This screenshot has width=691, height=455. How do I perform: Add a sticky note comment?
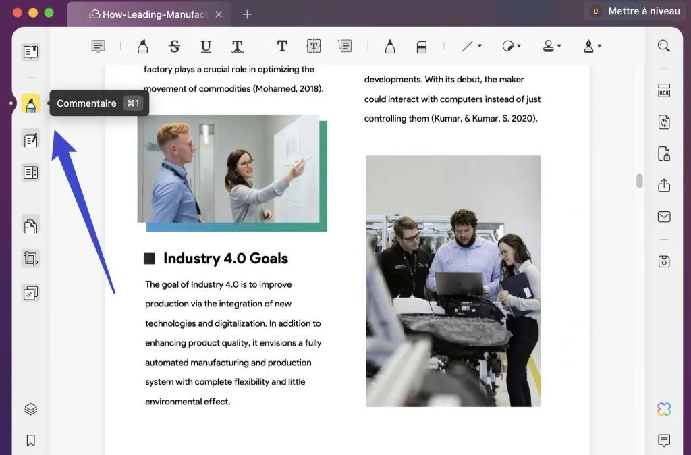click(99, 46)
